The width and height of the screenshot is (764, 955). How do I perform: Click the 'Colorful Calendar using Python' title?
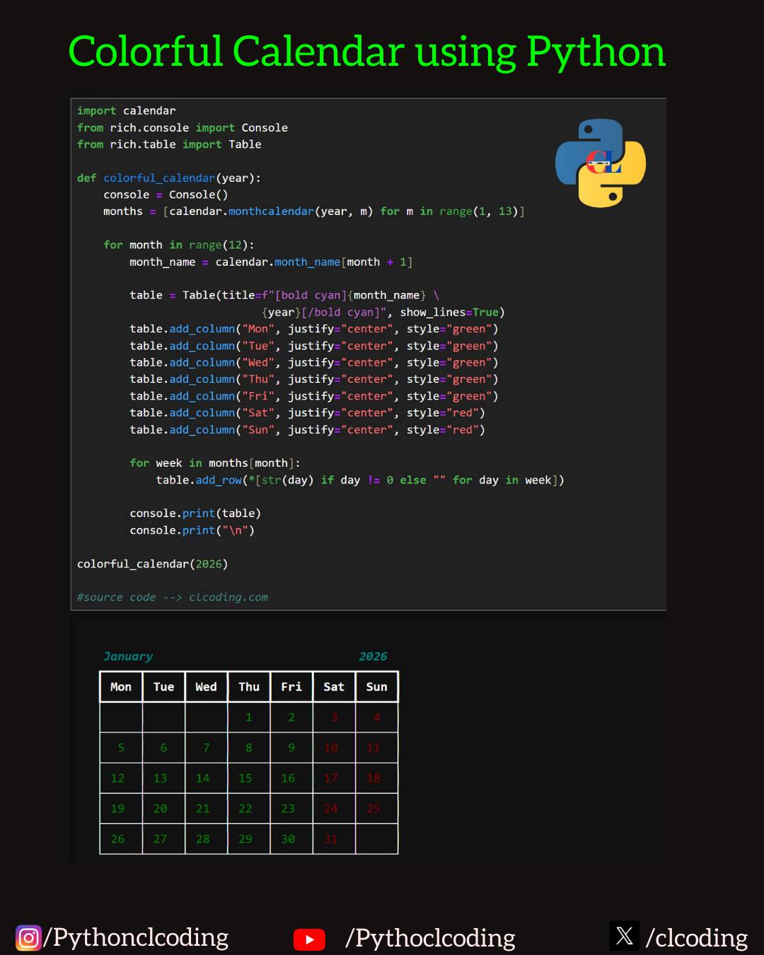[367, 53]
